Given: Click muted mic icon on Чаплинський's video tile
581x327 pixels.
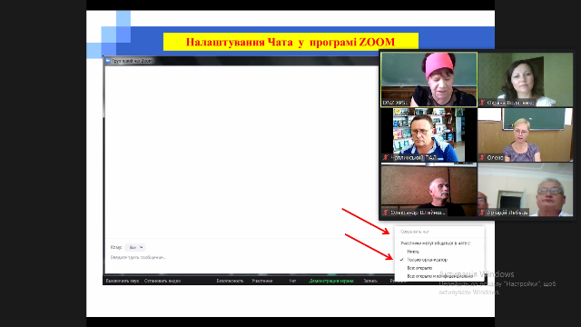Looking at the screenshot, I should coord(385,157).
